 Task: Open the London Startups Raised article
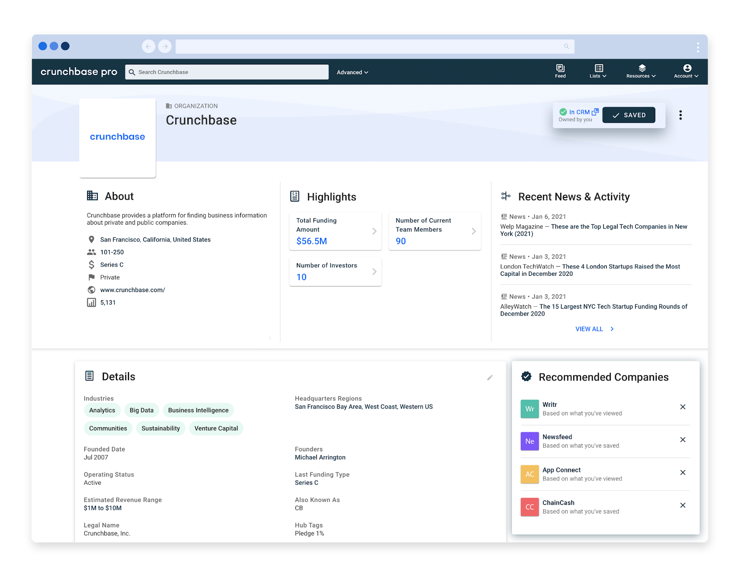pyautogui.click(x=590, y=270)
